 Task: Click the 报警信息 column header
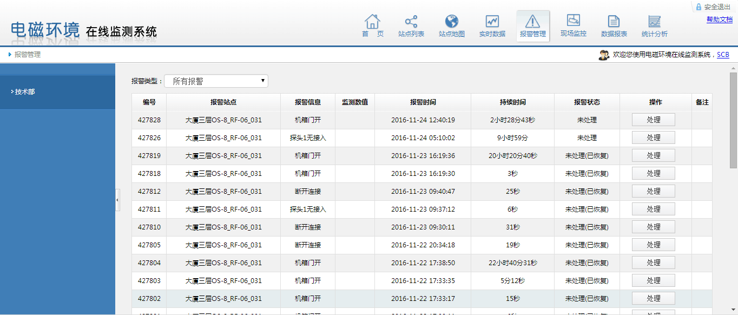[308, 102]
